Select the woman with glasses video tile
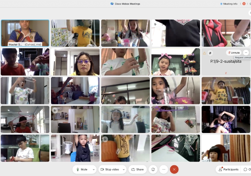The image size is (251, 176). pyautogui.click(x=75, y=62)
